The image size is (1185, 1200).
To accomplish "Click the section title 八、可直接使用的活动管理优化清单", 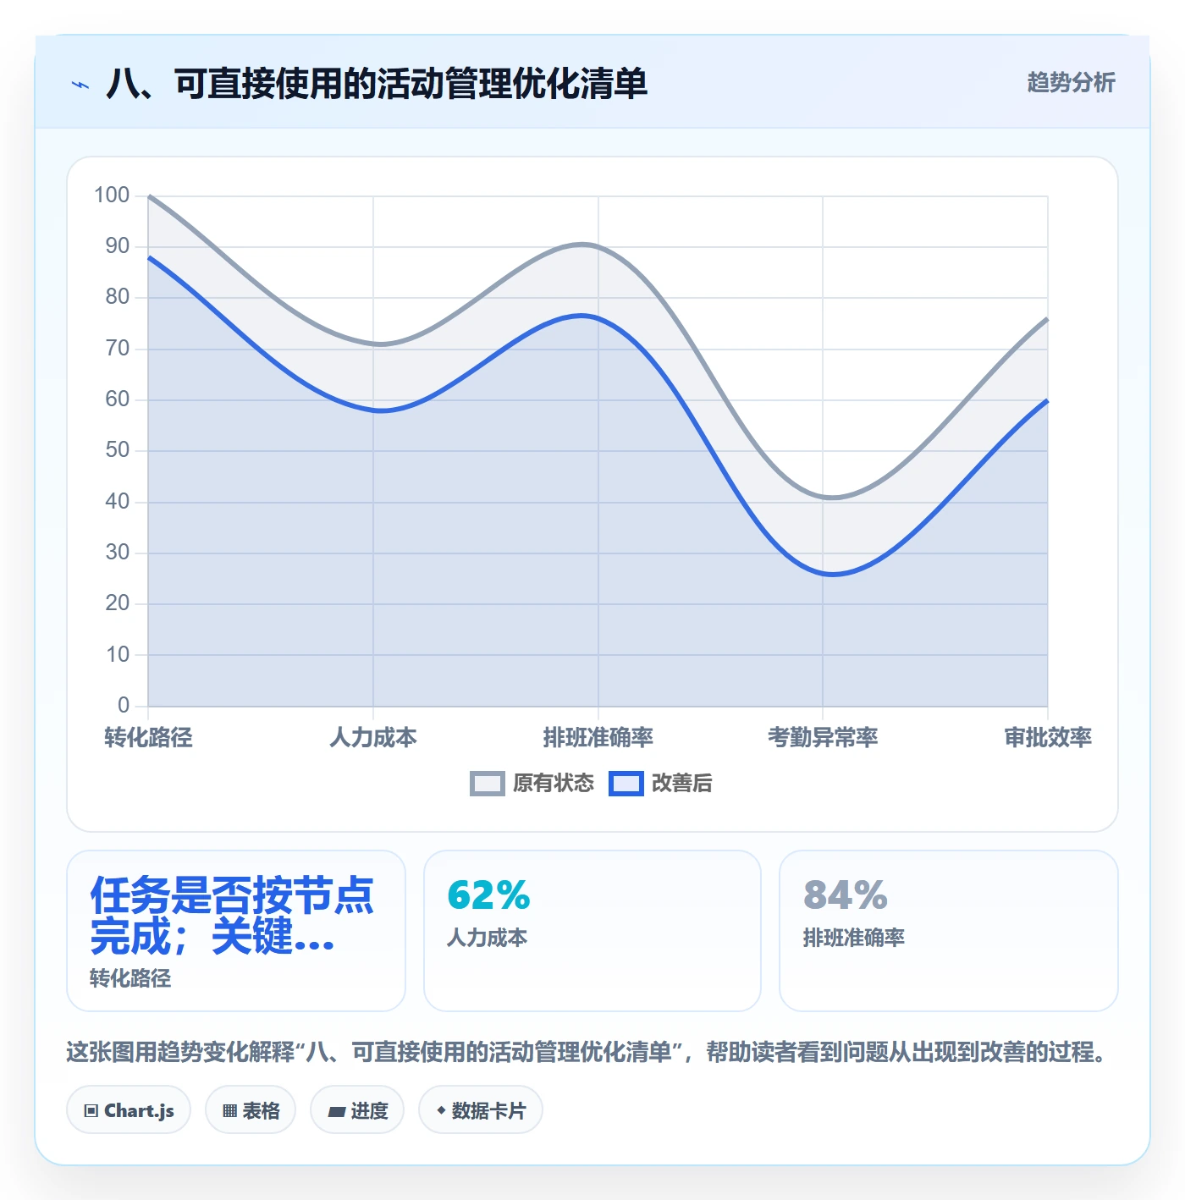I will pyautogui.click(x=377, y=84).
